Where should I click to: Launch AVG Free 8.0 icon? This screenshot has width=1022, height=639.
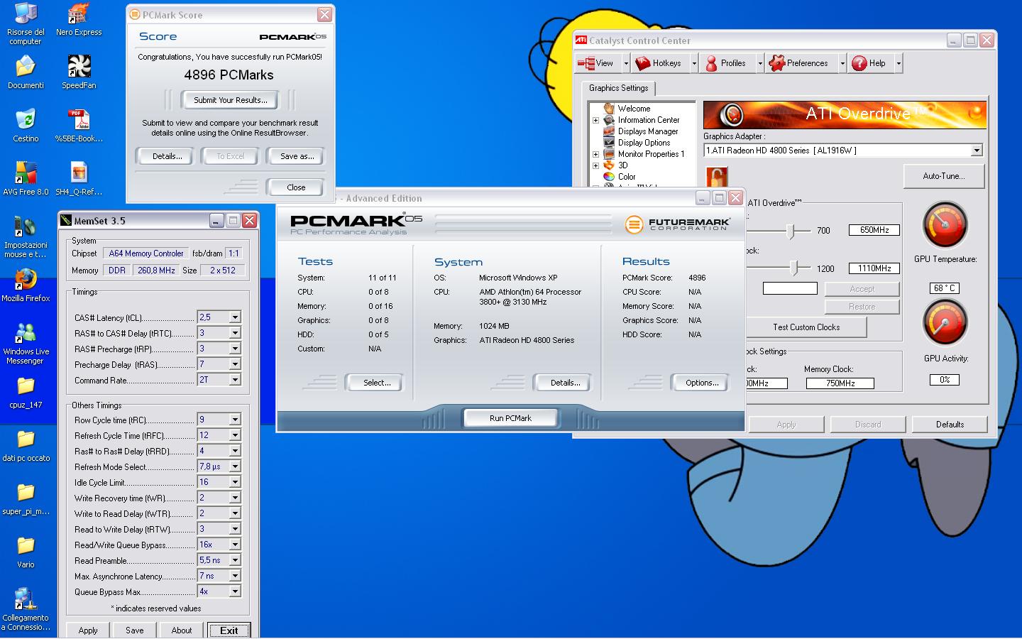26,179
